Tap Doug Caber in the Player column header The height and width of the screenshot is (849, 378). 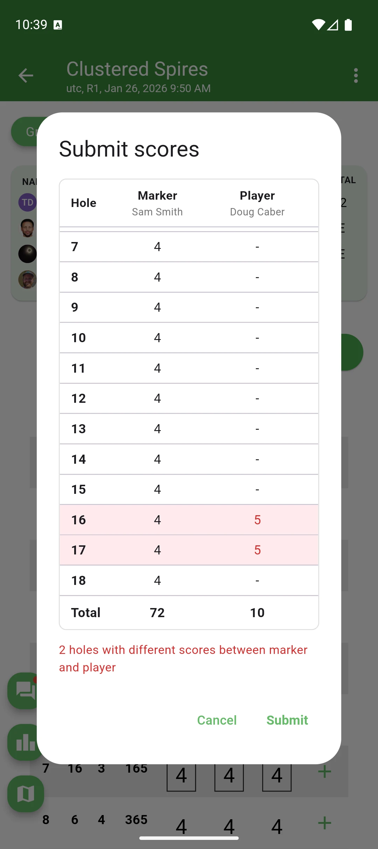(257, 212)
